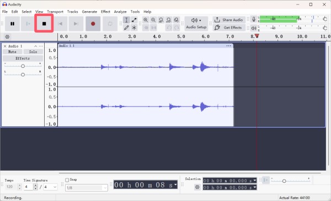Mute the Audio 1 track

tap(12, 52)
